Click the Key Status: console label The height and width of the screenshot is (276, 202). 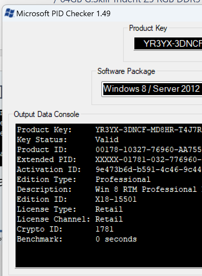pos(42,140)
